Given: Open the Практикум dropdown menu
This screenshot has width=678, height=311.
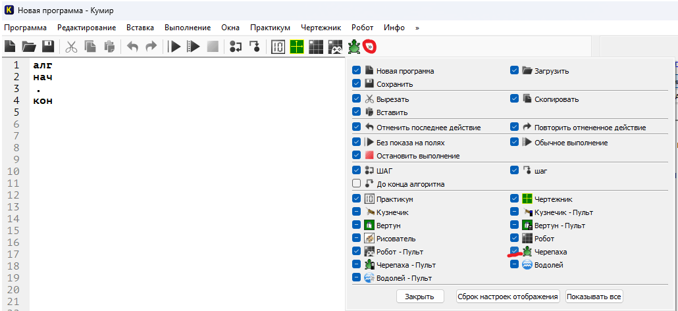Looking at the screenshot, I should click(270, 28).
